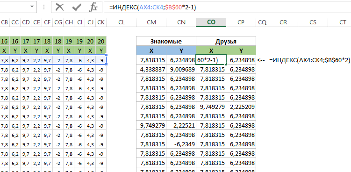Click the cell with value -2,22521

(x=181, y=126)
